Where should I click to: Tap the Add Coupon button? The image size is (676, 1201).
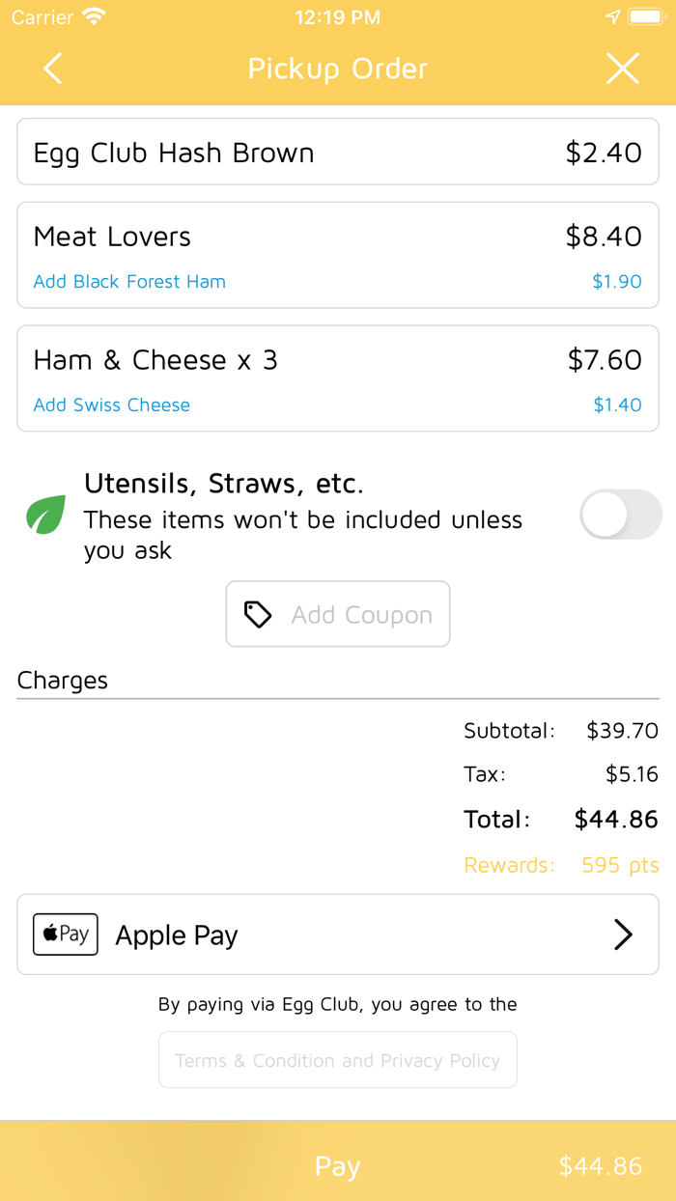338,614
